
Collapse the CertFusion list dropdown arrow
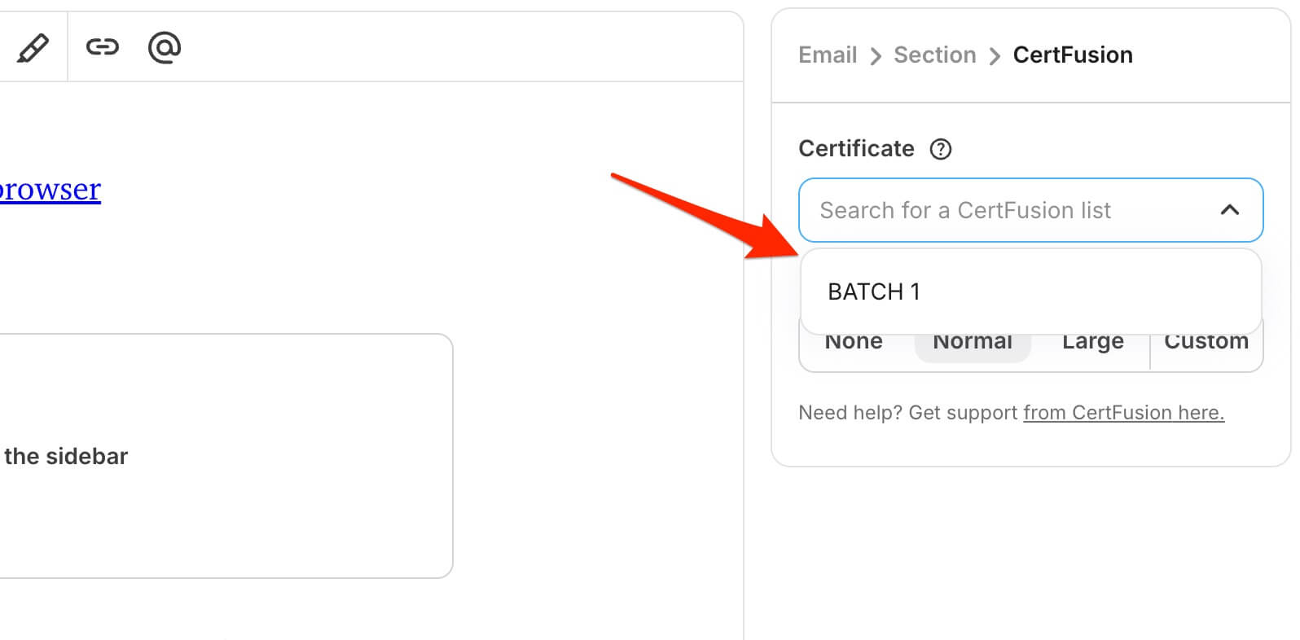1229,210
